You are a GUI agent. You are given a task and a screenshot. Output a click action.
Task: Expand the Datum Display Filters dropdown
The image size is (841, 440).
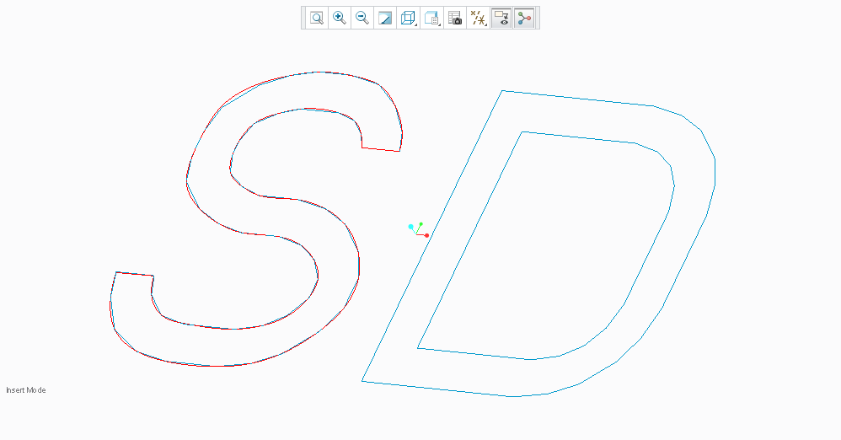pyautogui.click(x=478, y=18)
